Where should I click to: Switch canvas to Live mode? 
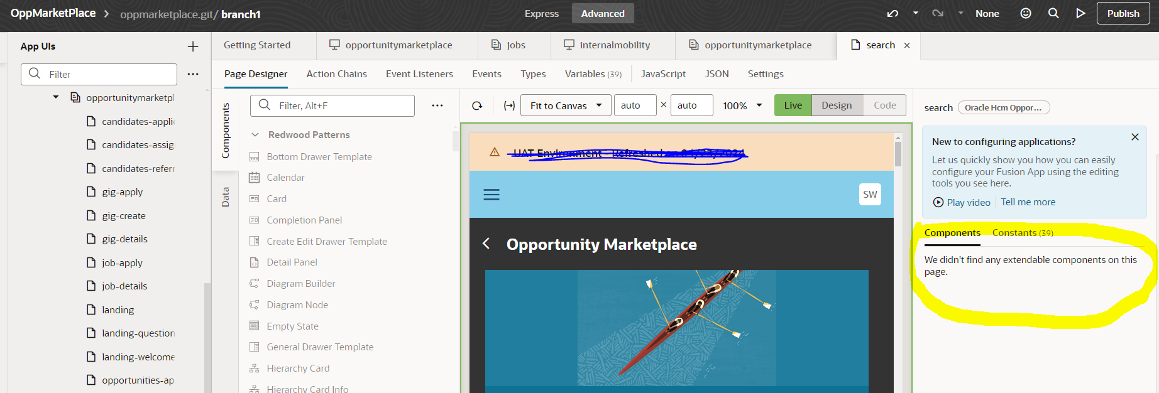pos(793,105)
